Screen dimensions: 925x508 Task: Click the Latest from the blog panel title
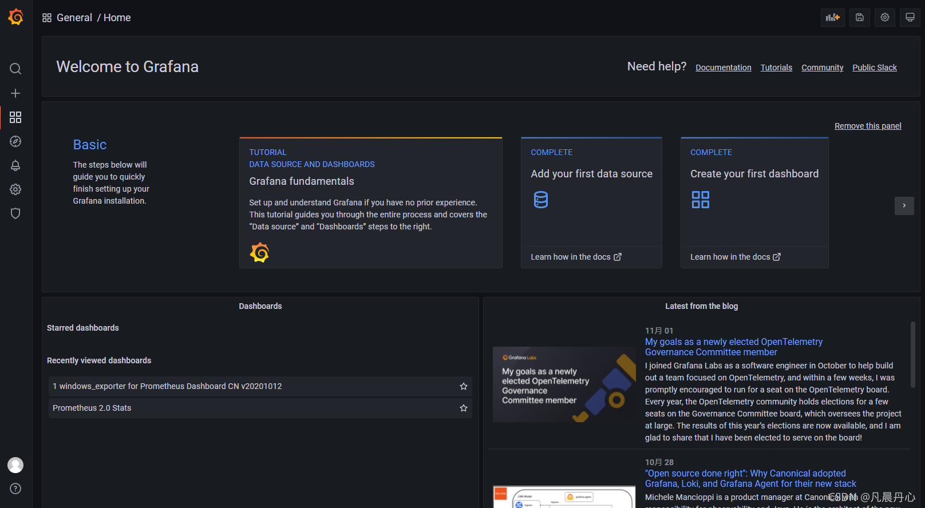coord(701,307)
